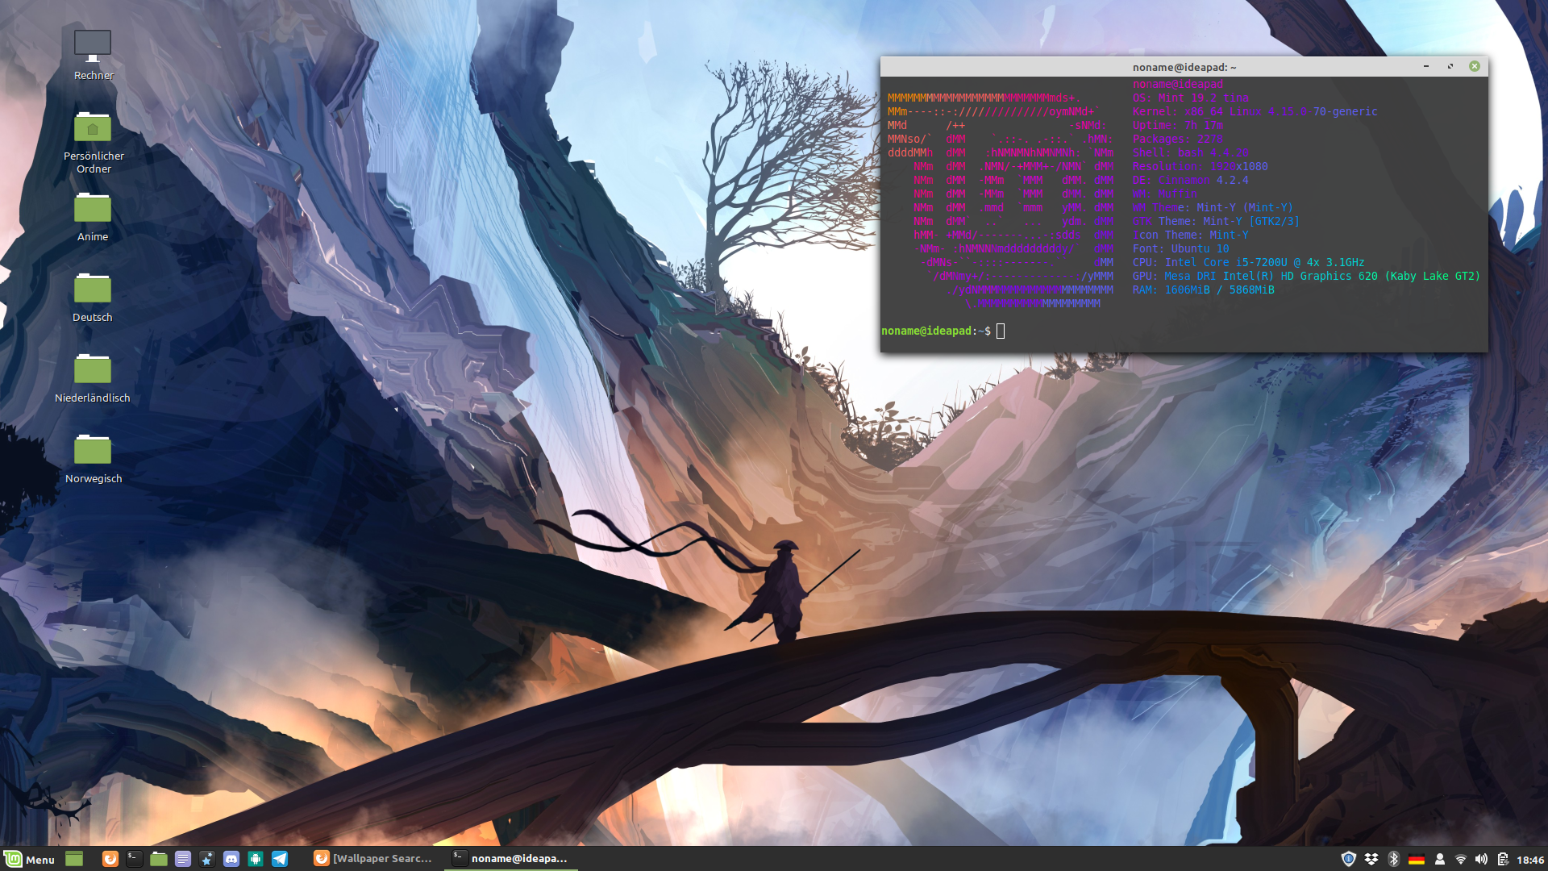The height and width of the screenshot is (871, 1548).
Task: Open the stars icon panel launcher
Action: pos(207,859)
